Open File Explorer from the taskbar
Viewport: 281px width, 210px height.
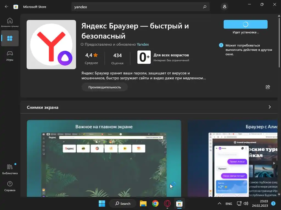[x=143, y=203]
